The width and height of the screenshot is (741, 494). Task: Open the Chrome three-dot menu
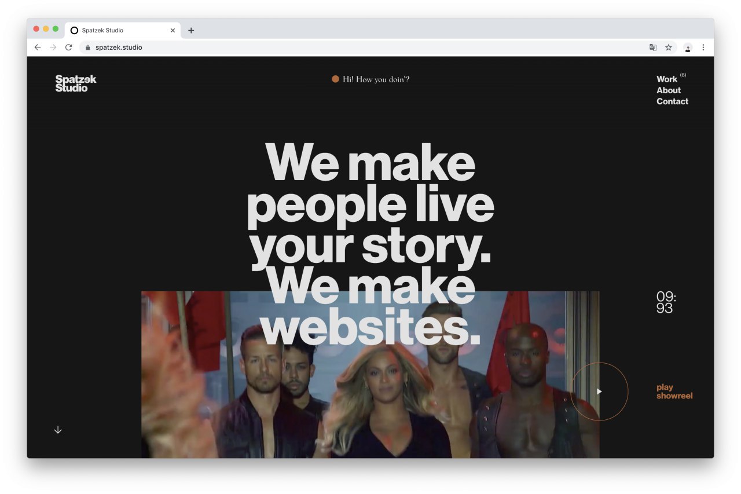[703, 47]
